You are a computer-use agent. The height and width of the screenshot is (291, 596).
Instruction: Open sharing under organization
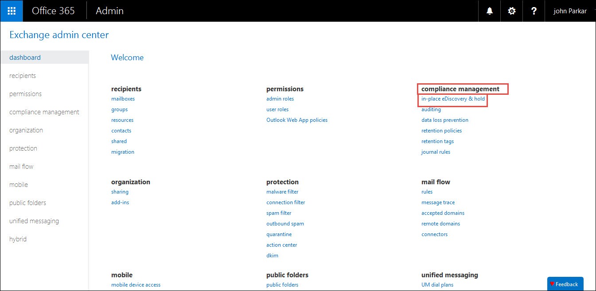120,191
